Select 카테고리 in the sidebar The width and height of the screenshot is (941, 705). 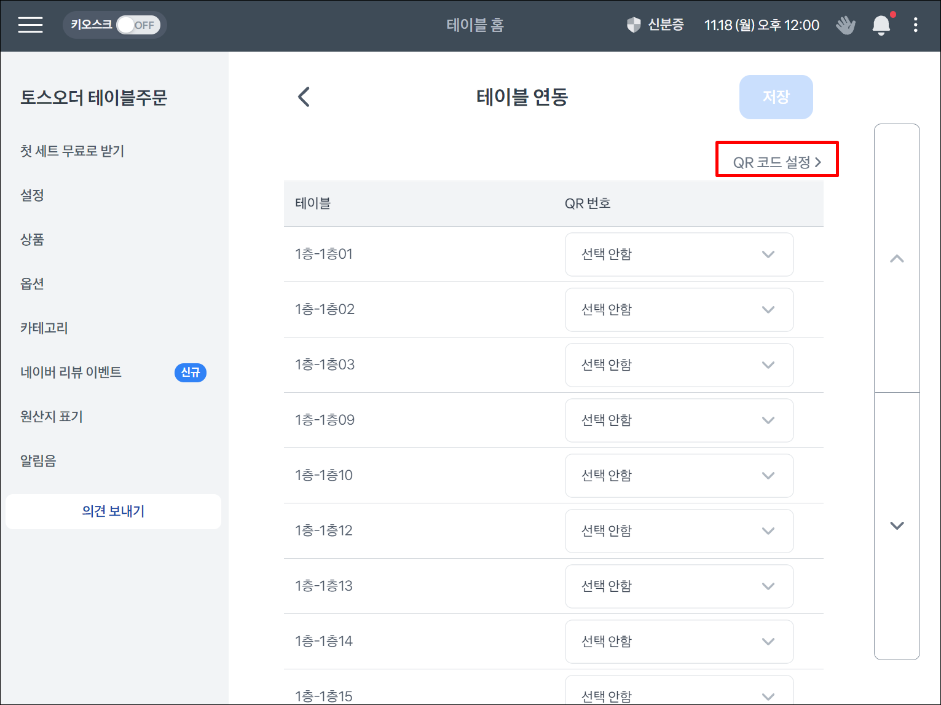44,328
